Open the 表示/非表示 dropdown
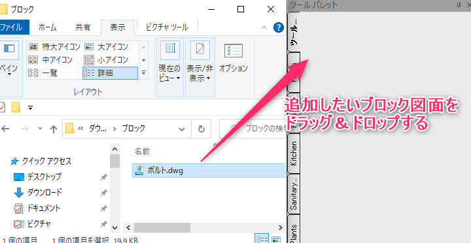This screenshot has width=471, height=243. pyautogui.click(x=200, y=67)
